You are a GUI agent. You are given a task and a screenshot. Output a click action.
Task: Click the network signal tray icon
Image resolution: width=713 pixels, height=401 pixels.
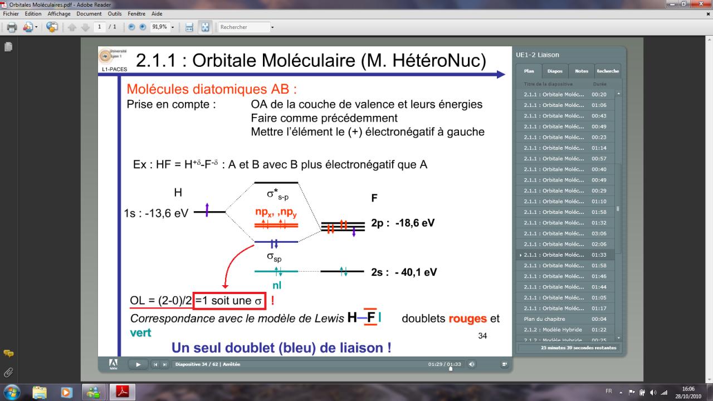point(663,392)
